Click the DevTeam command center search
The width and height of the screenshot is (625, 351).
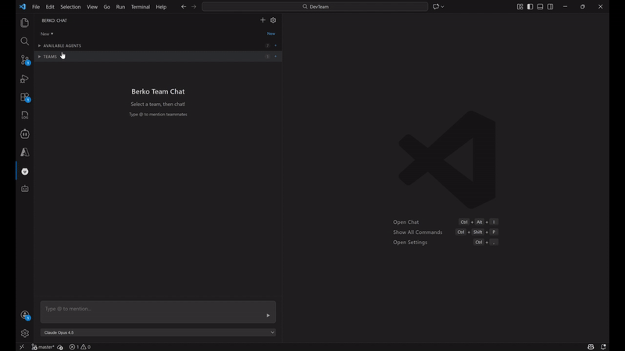pyautogui.click(x=315, y=6)
